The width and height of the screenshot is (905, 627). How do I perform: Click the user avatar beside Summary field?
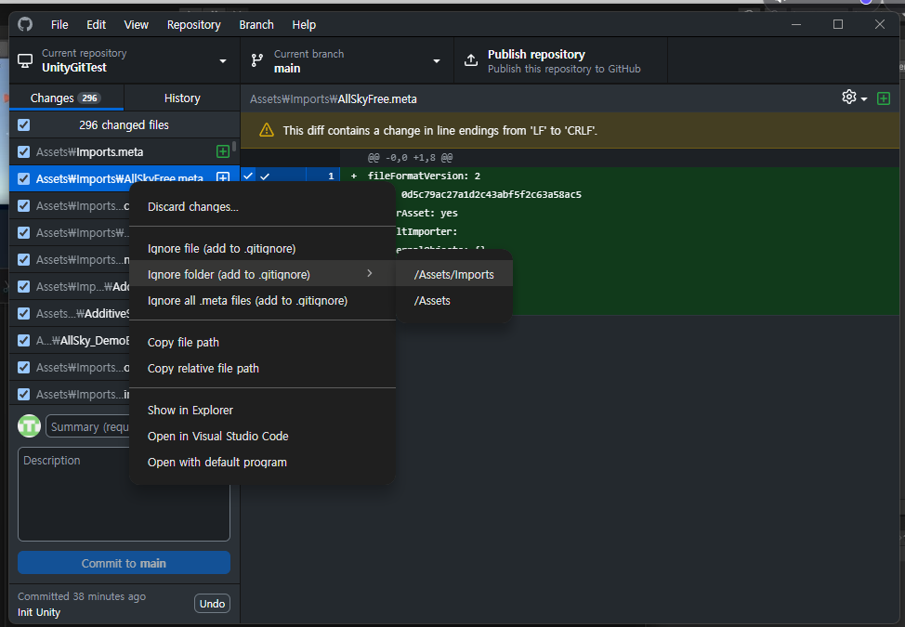click(x=29, y=426)
